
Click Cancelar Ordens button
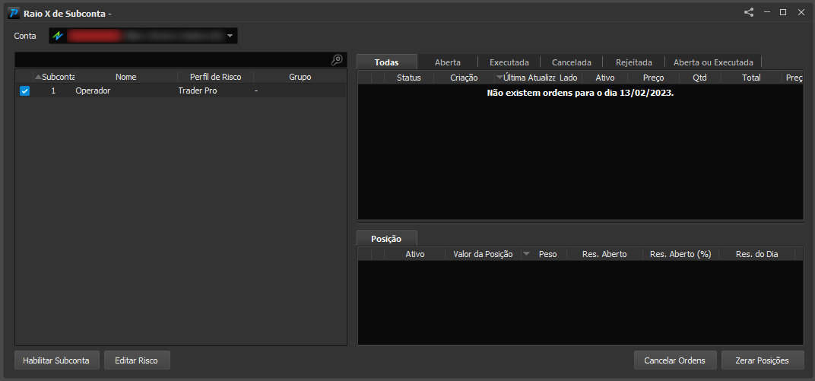point(674,360)
